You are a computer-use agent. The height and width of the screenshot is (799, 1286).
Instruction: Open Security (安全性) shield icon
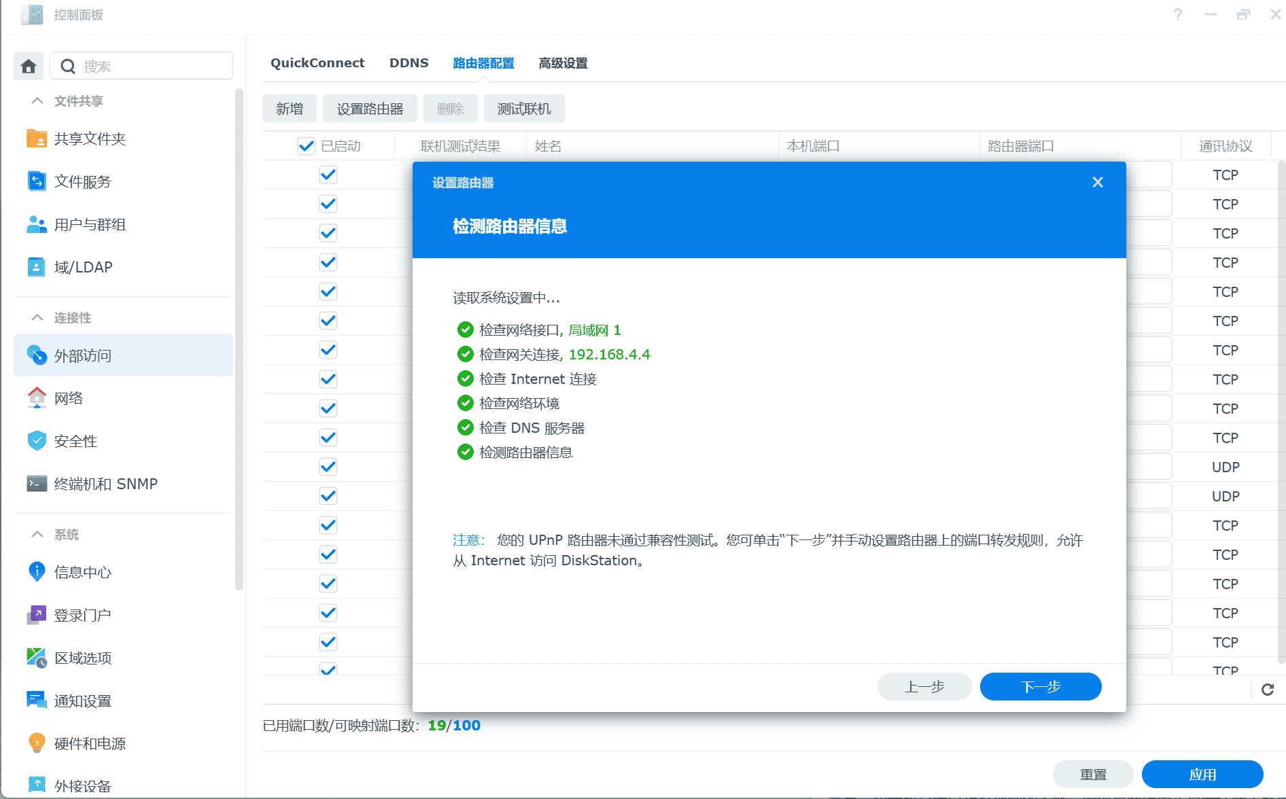tap(37, 441)
